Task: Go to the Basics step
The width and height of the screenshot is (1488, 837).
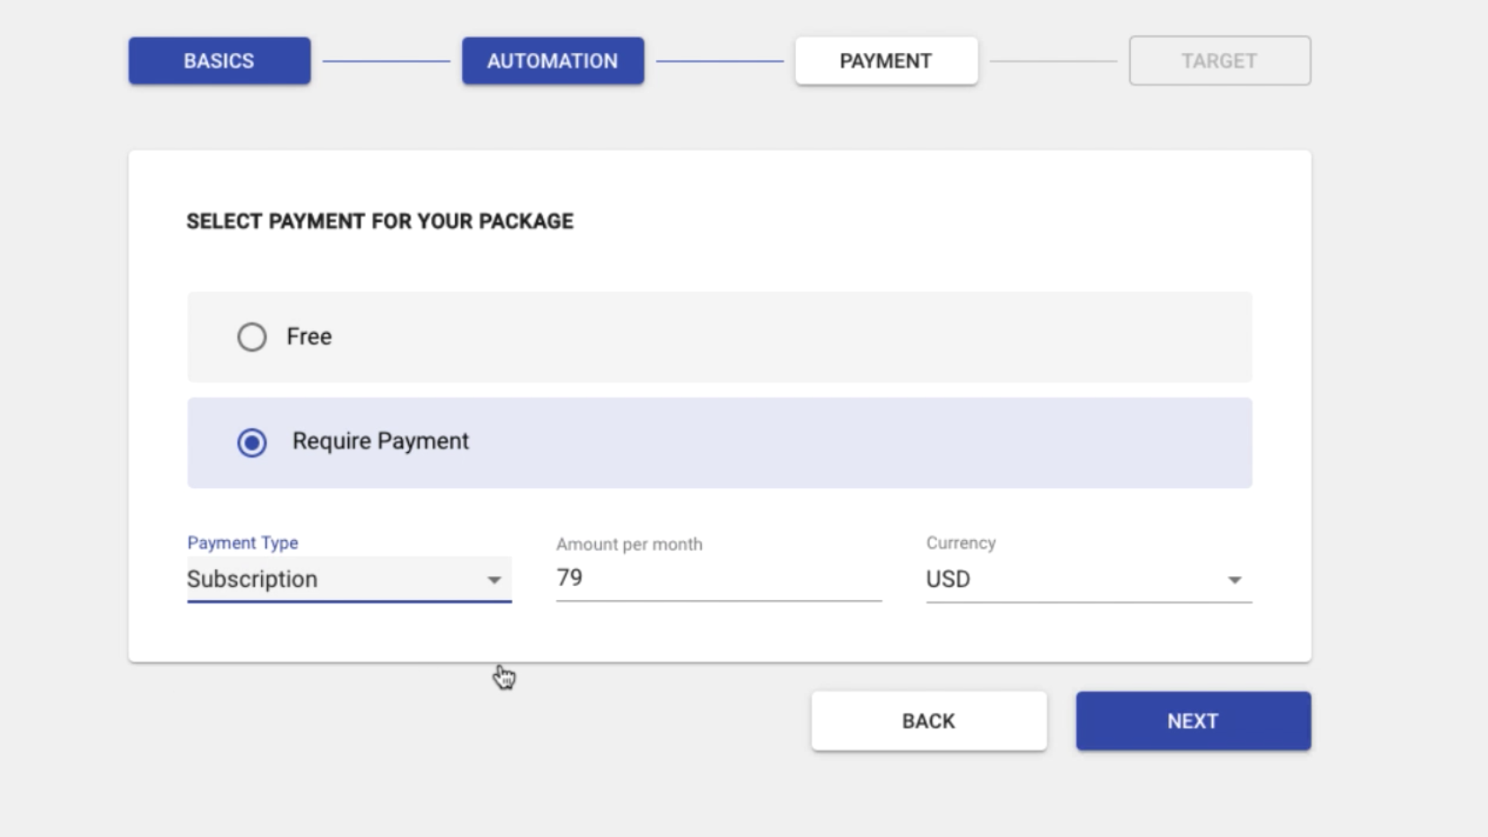Action: coord(219,61)
